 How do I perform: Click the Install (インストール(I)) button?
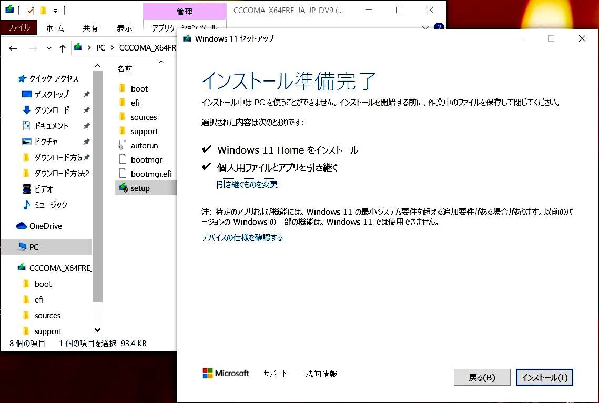tap(544, 377)
